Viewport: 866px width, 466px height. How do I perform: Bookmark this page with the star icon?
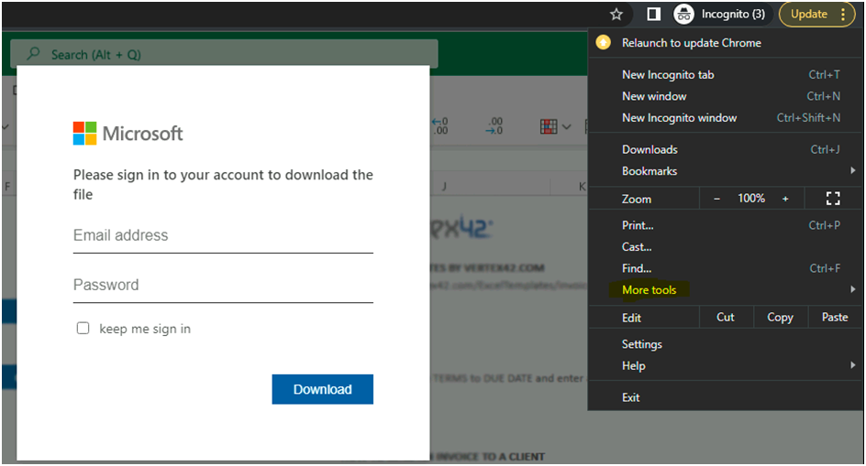(x=616, y=15)
